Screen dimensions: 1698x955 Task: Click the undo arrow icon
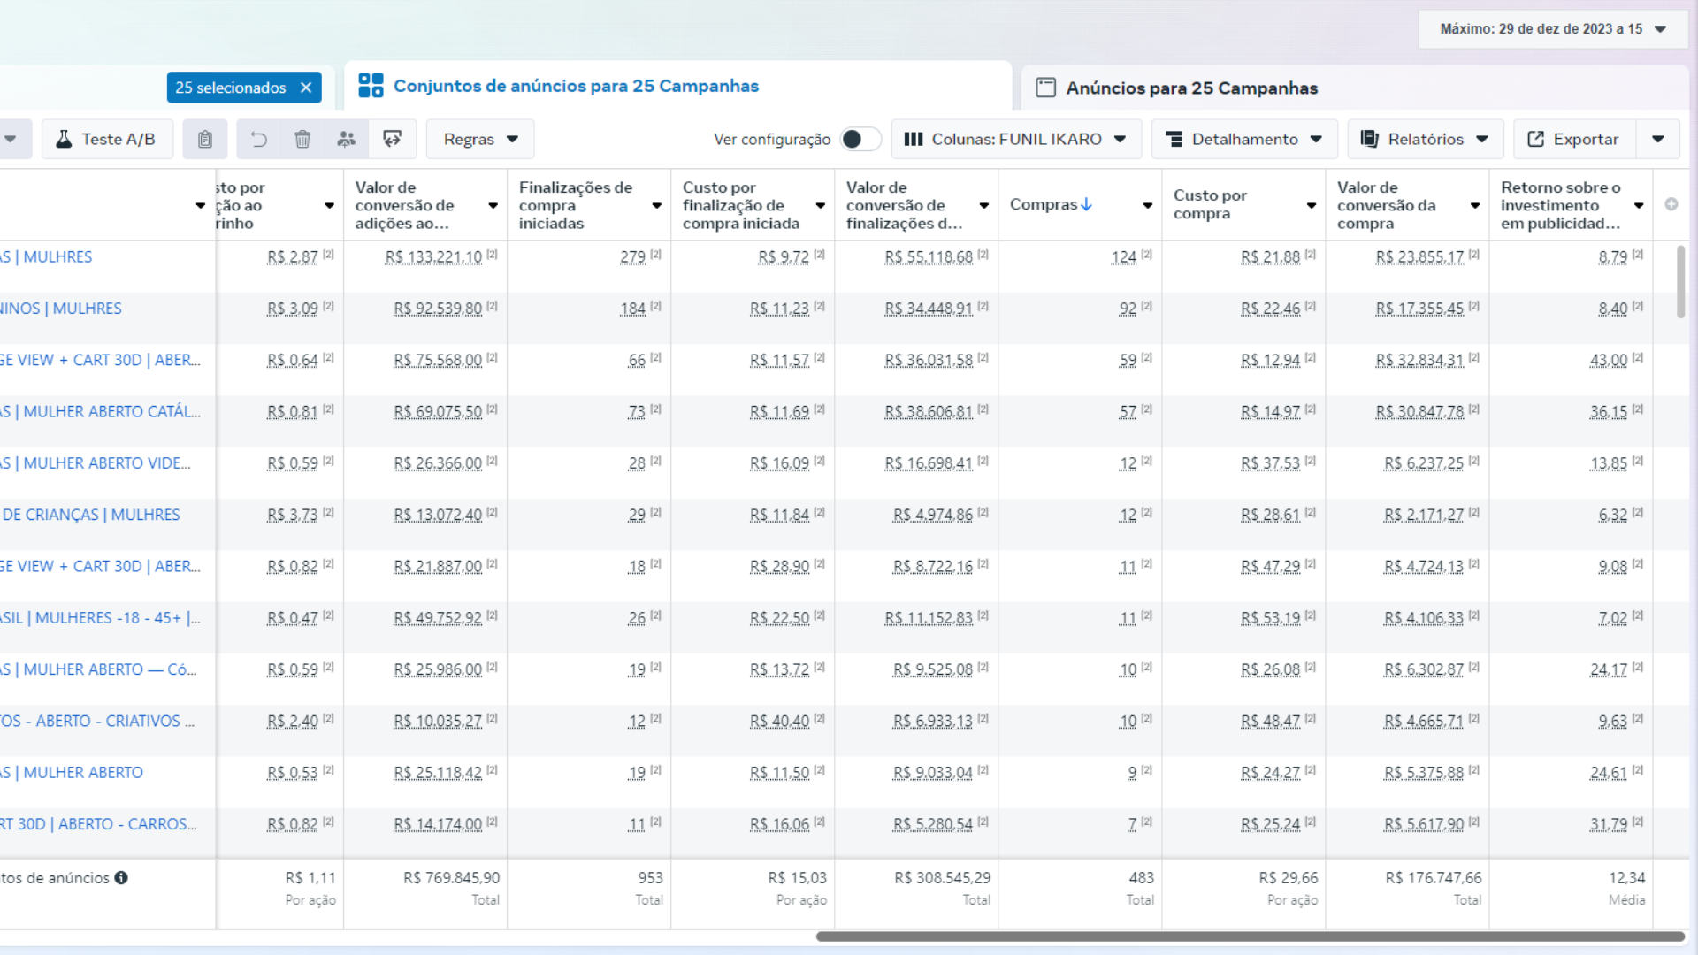coord(258,139)
